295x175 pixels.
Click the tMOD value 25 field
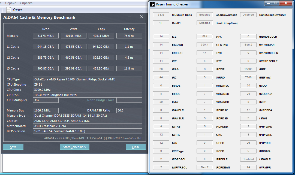[248, 86]
